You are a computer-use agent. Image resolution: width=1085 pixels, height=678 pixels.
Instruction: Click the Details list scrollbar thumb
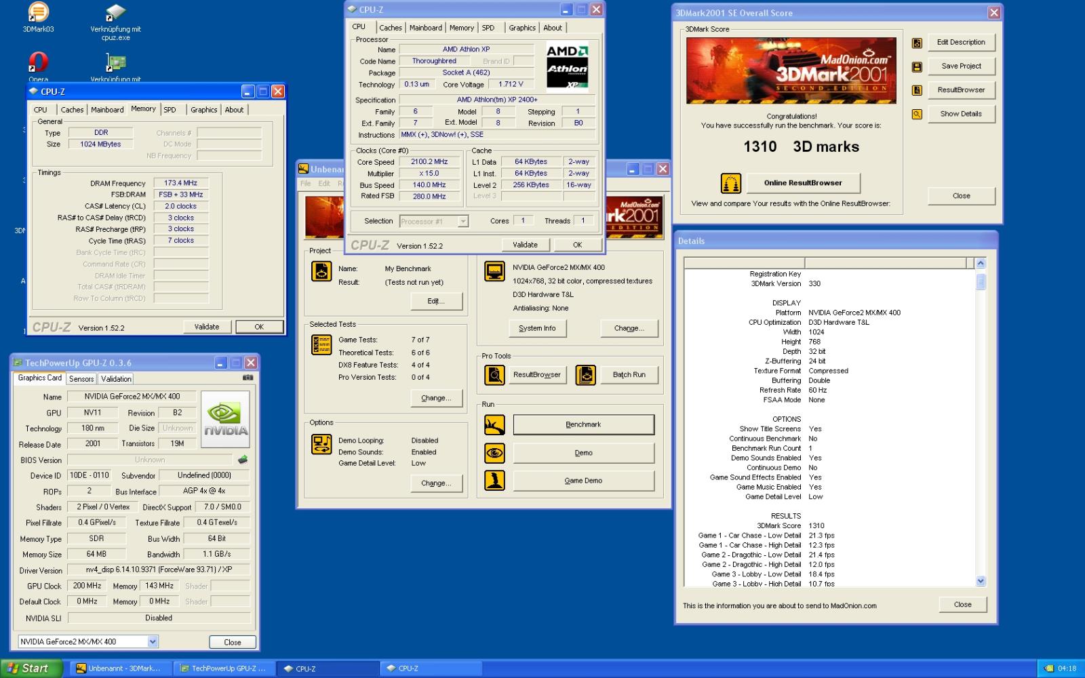pyautogui.click(x=981, y=281)
